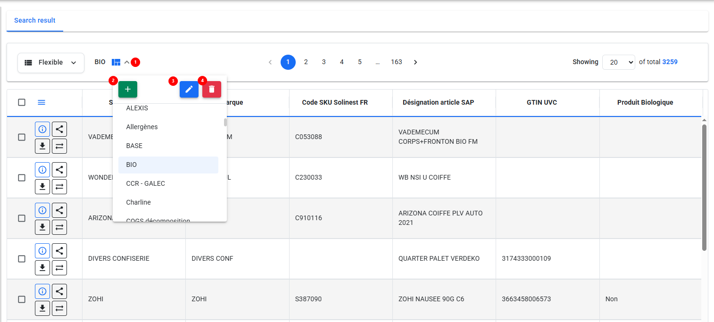Select Allergènes from the template list

click(142, 127)
